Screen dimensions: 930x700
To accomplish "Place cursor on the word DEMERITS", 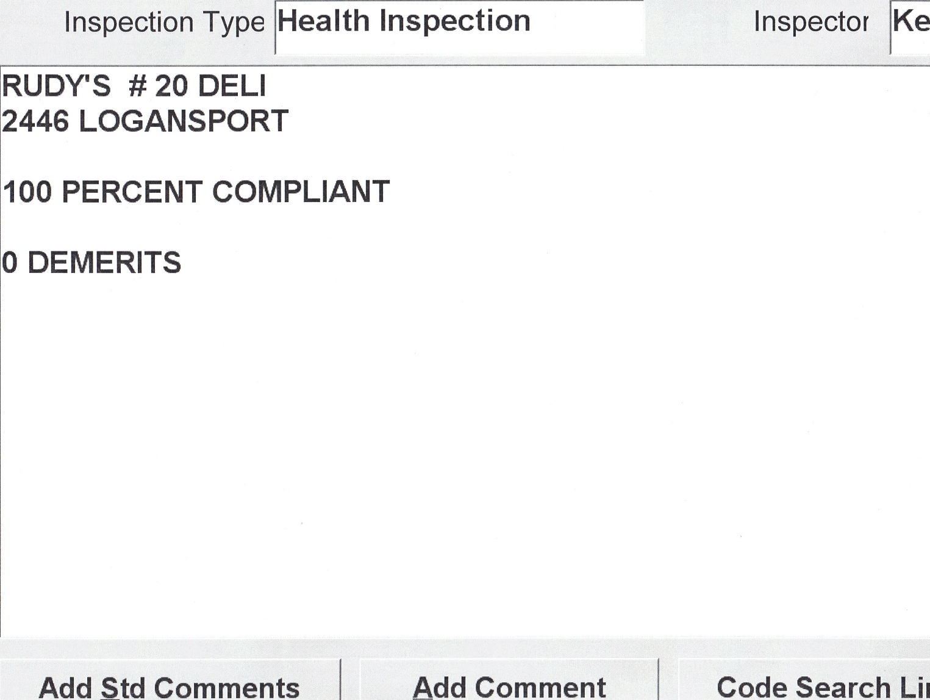I will tap(104, 264).
